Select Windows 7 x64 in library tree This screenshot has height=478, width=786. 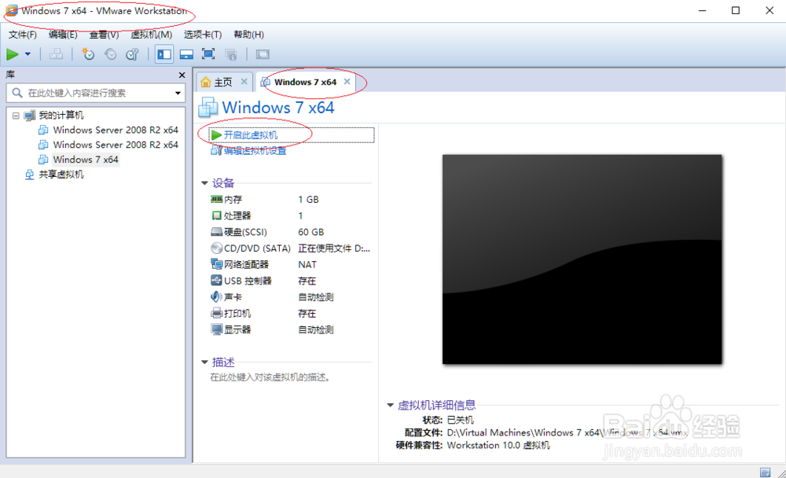pyautogui.click(x=85, y=159)
